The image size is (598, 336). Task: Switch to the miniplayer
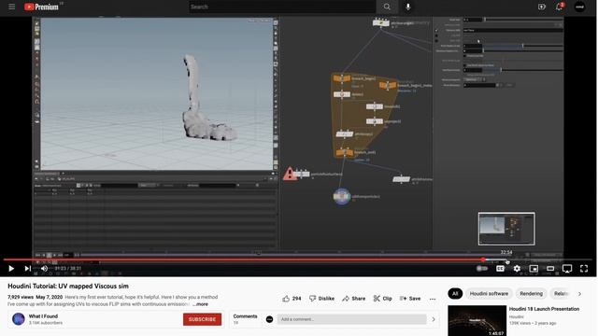point(534,269)
